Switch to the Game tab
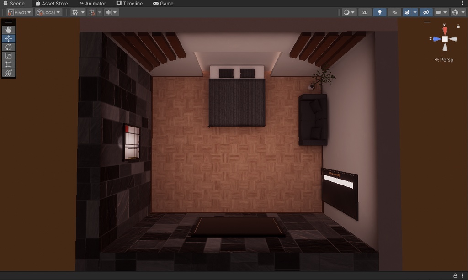The height and width of the screenshot is (280, 468). click(163, 3)
